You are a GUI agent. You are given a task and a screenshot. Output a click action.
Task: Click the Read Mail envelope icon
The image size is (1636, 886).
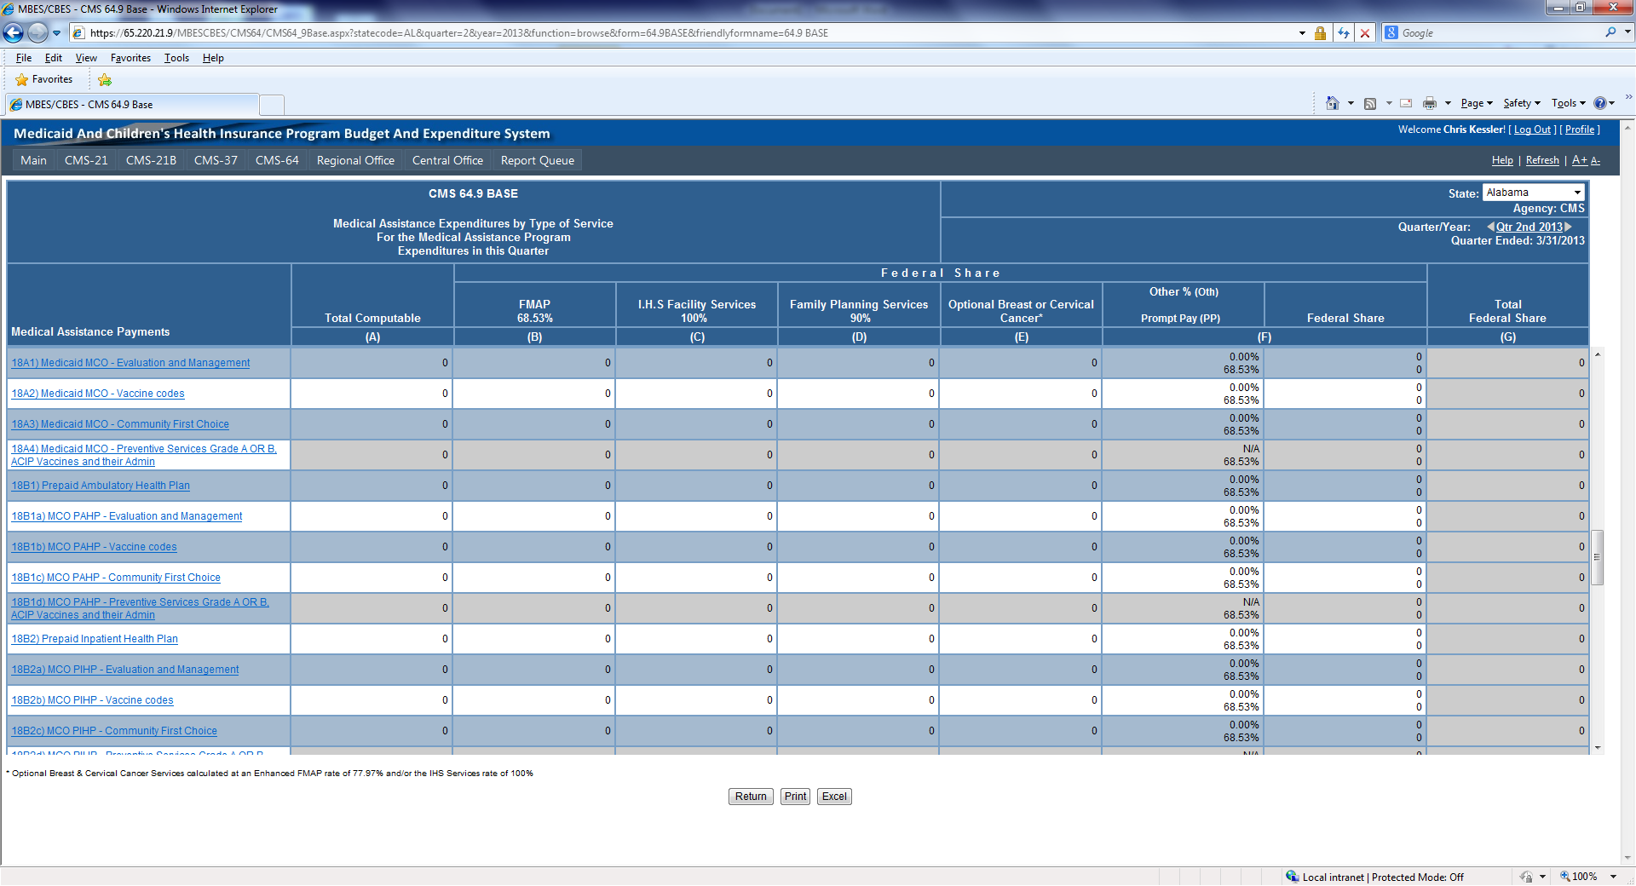tap(1406, 103)
